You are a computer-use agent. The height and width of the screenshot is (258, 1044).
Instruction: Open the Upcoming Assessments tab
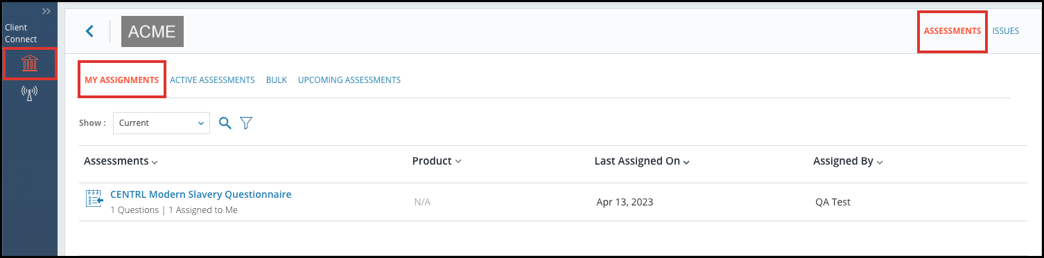pos(349,80)
